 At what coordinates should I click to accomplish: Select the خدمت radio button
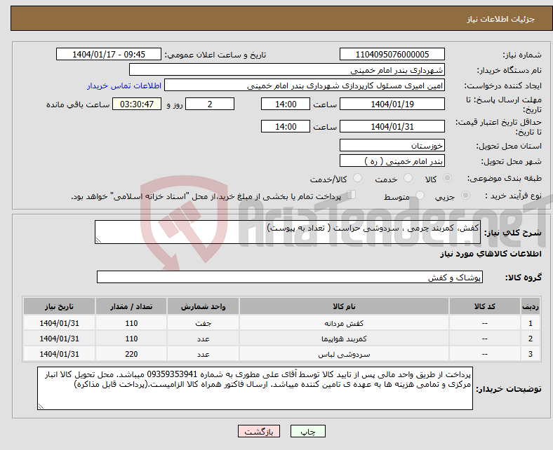click(x=408, y=178)
